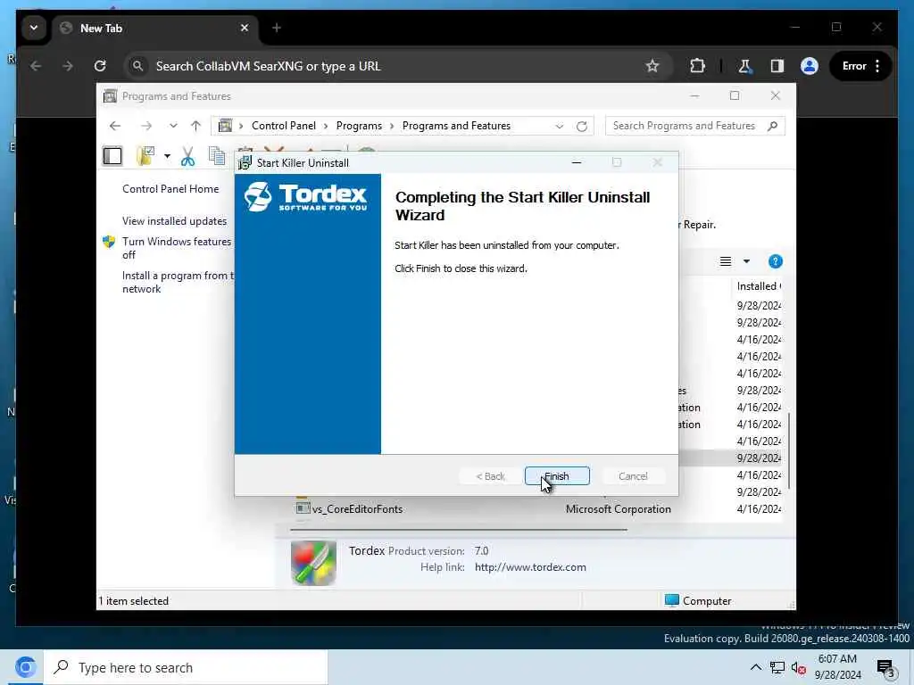Click Control Panel breadcrumb

(x=283, y=126)
